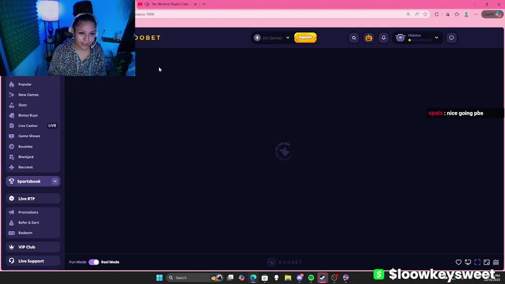The height and width of the screenshot is (284, 505).
Task: Open Microsoft Edge from taskbar
Action: click(x=253, y=278)
